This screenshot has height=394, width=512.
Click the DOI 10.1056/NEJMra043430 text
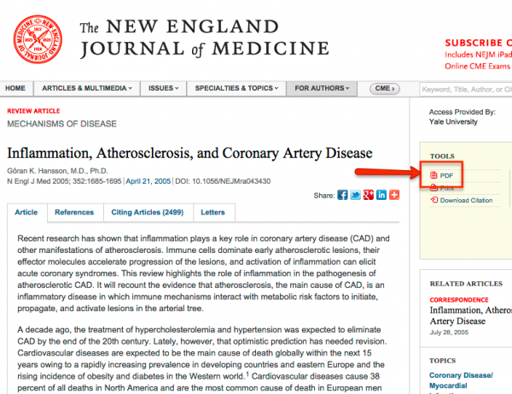click(x=223, y=181)
